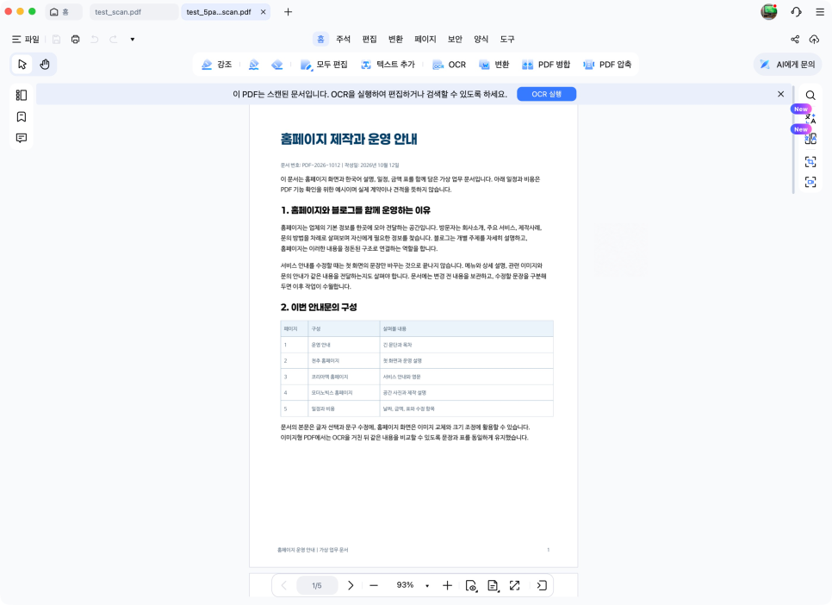
Task: Open the search magnifier icon
Action: (x=810, y=95)
